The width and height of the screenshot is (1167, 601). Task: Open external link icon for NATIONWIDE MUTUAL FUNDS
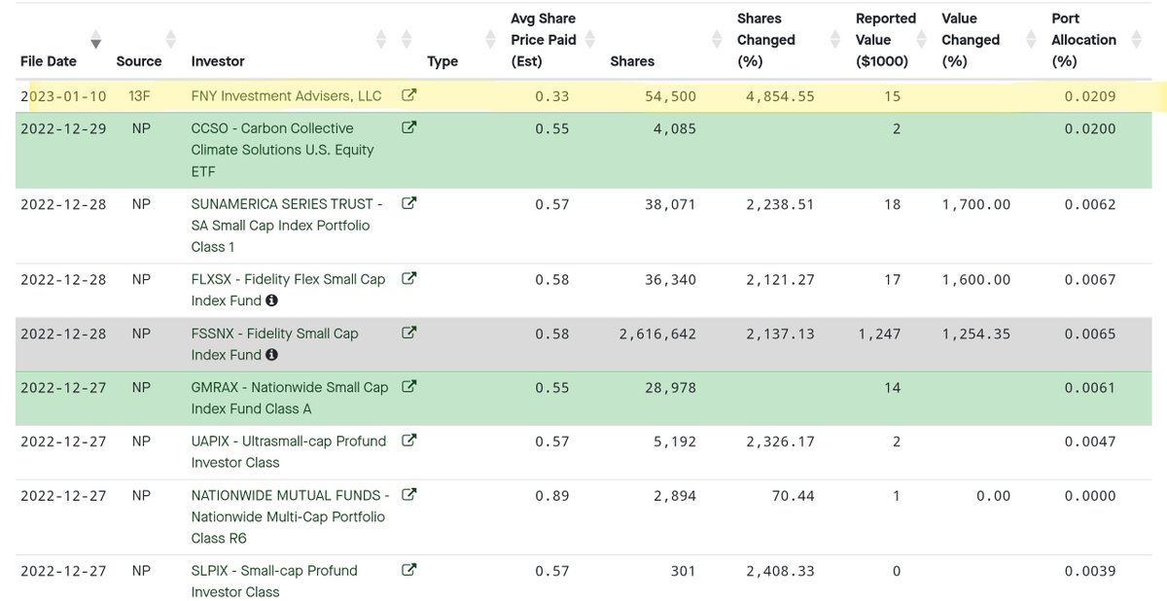click(409, 495)
